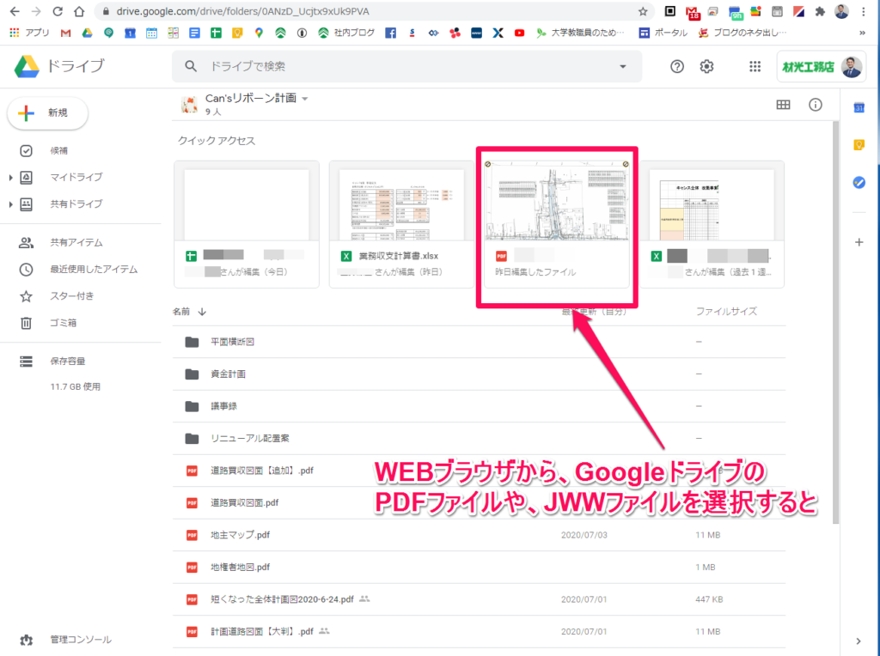
Task: Open Google Keep side panel icon
Action: [x=859, y=145]
